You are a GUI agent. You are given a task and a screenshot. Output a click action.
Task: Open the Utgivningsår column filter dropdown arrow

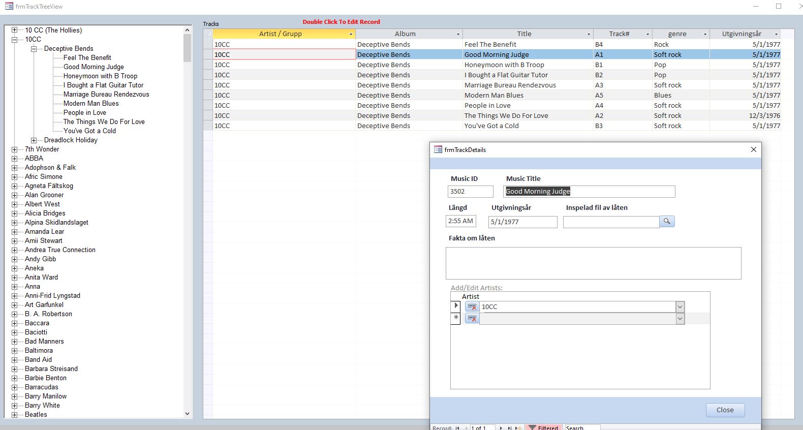tap(776, 34)
